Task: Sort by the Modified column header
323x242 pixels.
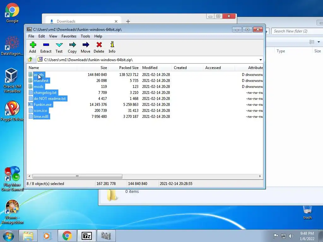Action: 156,68
